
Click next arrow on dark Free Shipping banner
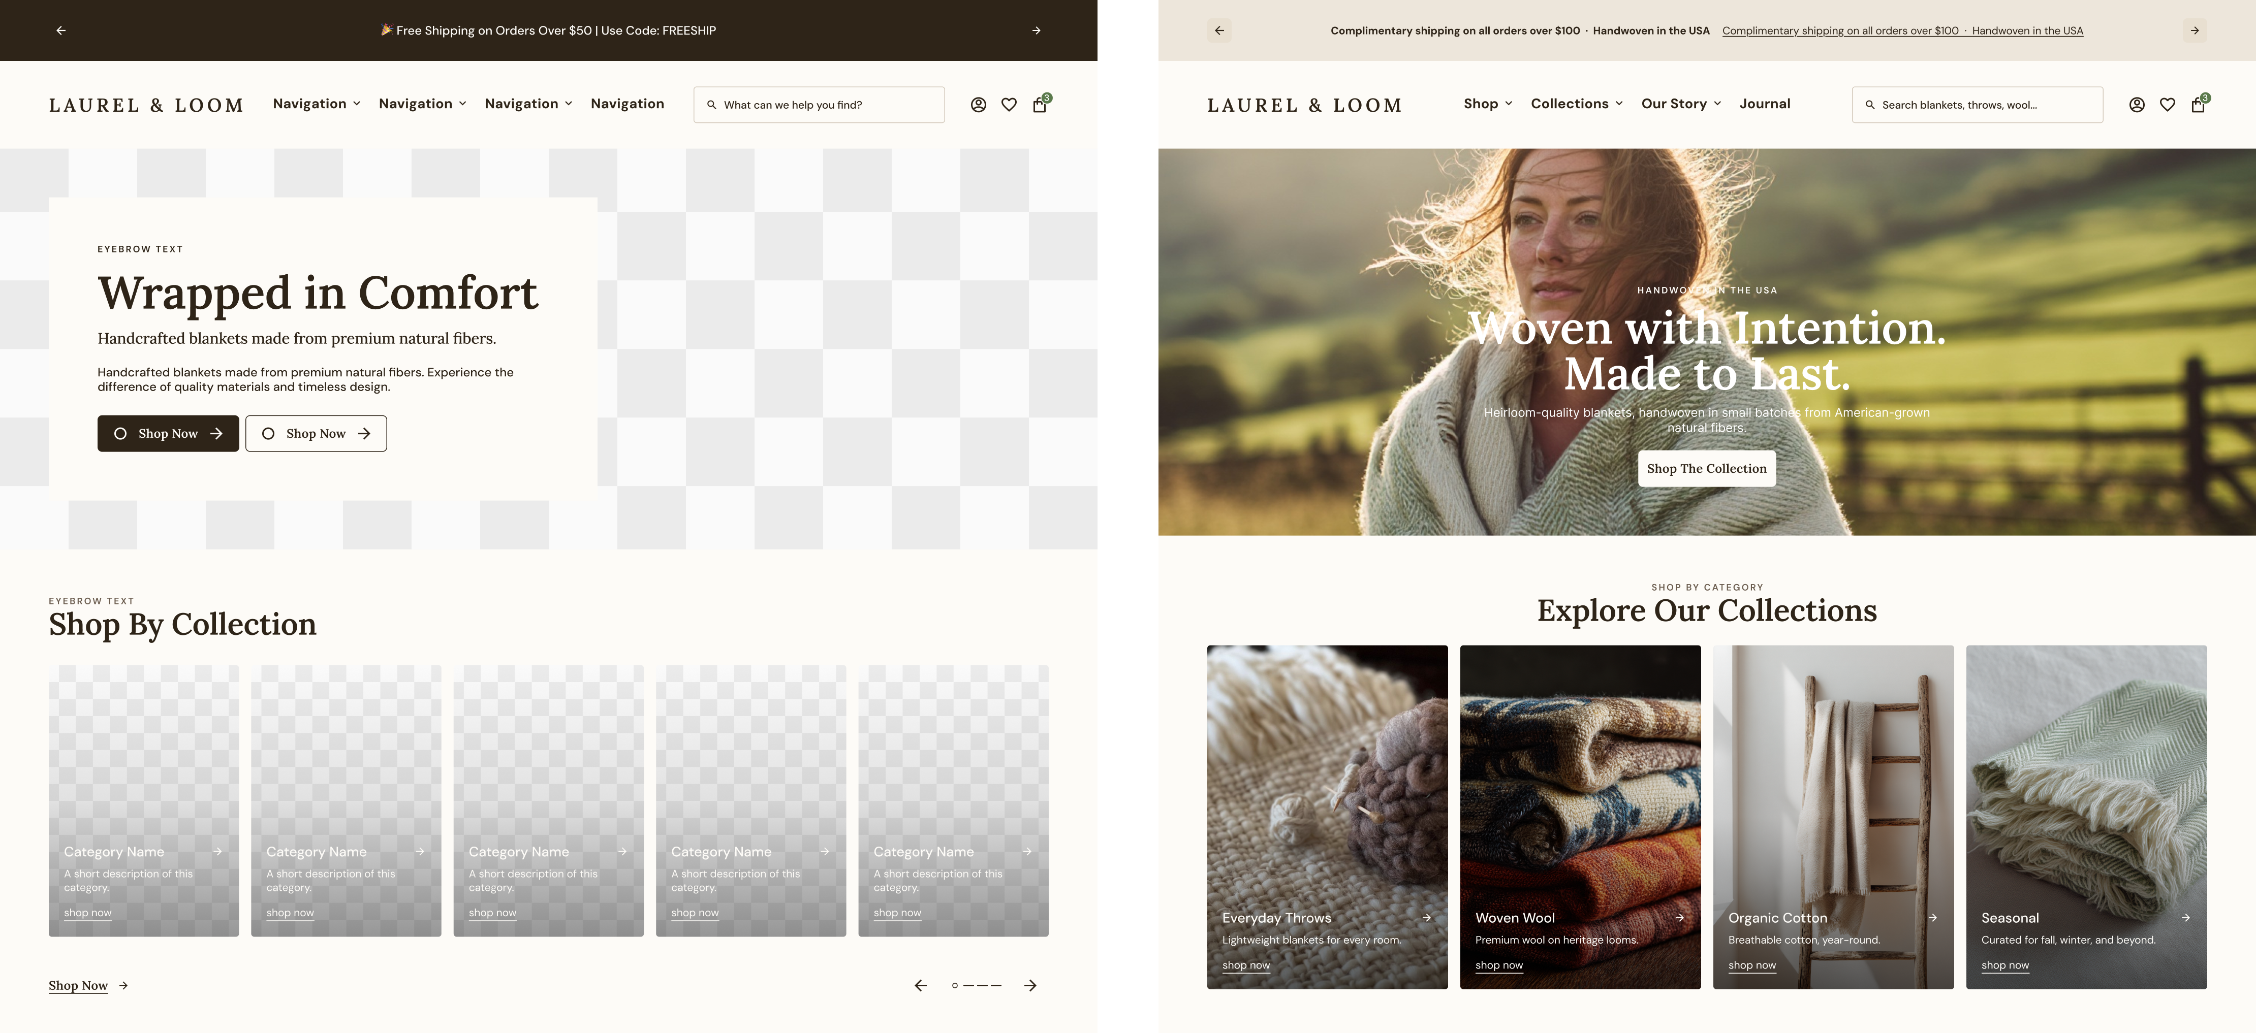pos(1036,30)
